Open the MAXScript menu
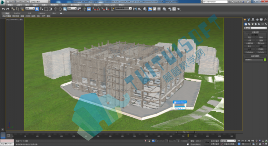Screen dimensions: 268x146 110,5
